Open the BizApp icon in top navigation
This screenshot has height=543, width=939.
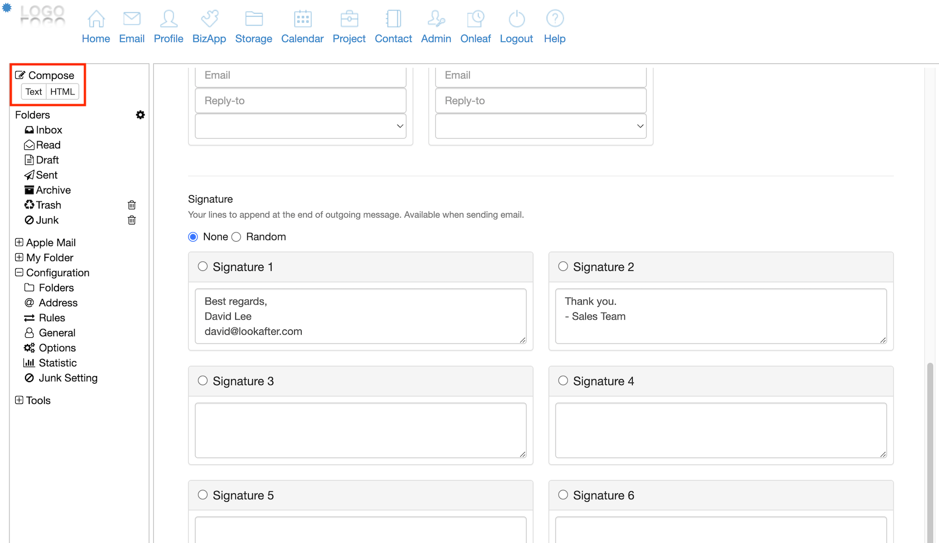[x=209, y=19]
